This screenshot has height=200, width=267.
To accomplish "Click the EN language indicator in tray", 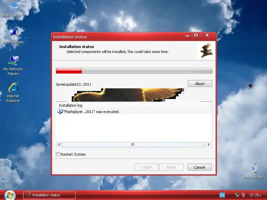I will (222, 195).
